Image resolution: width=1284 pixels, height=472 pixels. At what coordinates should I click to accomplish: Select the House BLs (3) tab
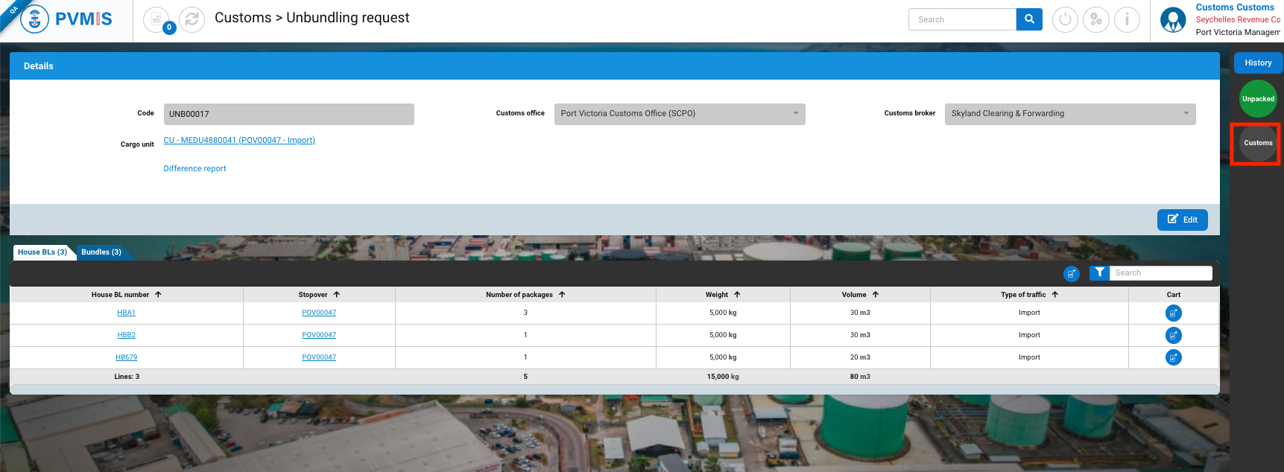click(42, 252)
